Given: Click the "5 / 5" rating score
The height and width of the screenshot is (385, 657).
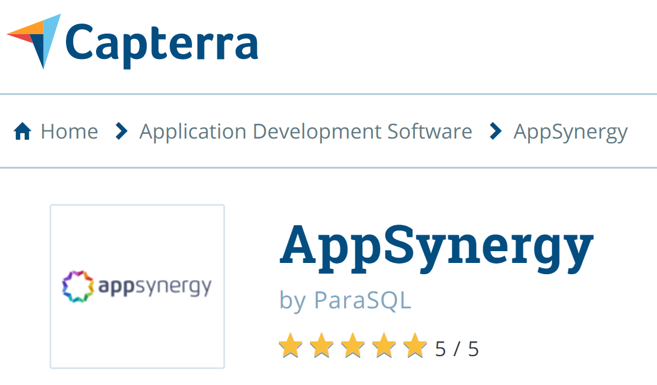Looking at the screenshot, I should [x=457, y=349].
